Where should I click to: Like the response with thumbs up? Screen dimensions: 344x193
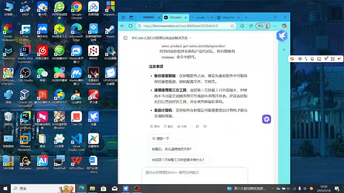coord(198,126)
